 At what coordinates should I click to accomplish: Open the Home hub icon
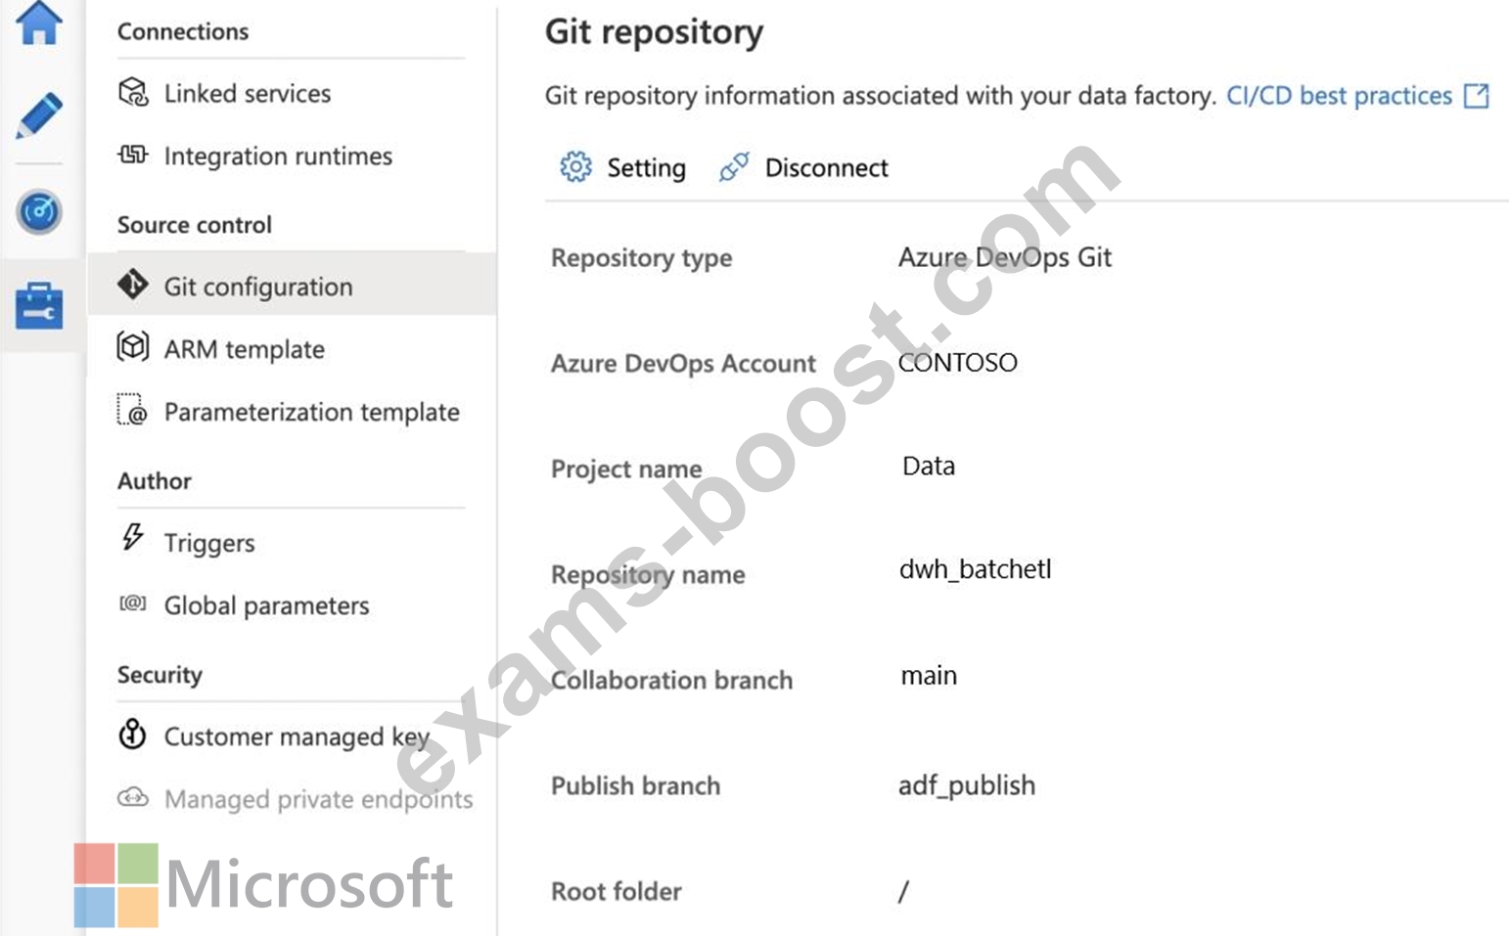39,22
